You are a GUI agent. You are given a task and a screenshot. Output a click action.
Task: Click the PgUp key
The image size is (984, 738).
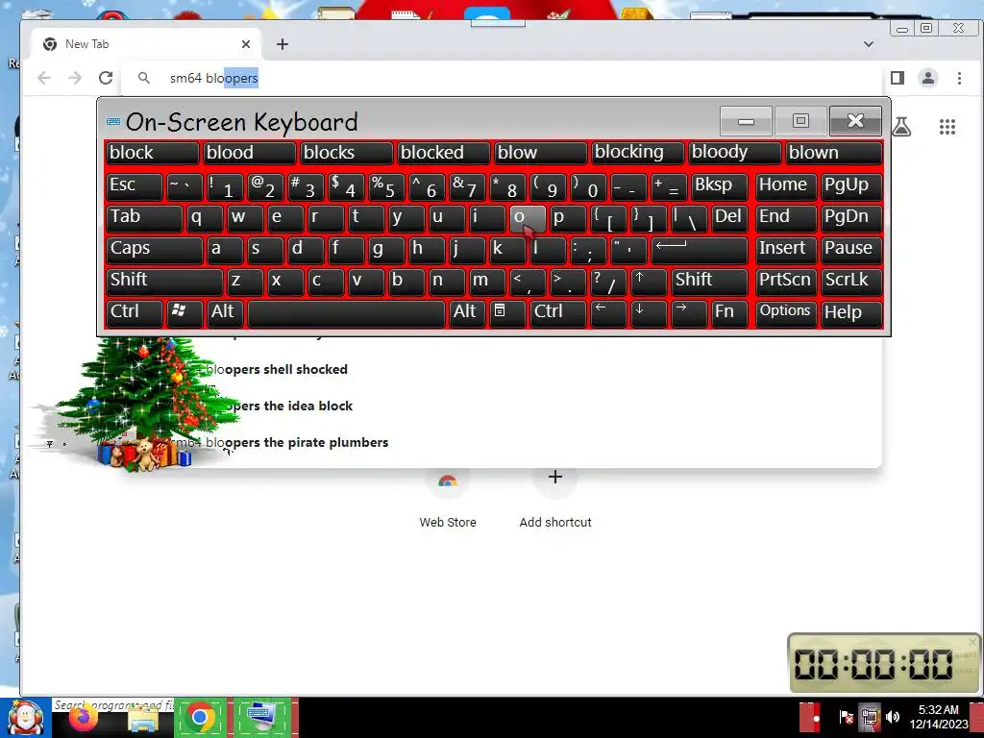pos(851,185)
